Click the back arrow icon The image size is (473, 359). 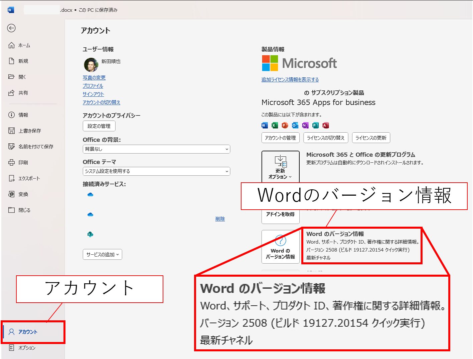click(11, 28)
